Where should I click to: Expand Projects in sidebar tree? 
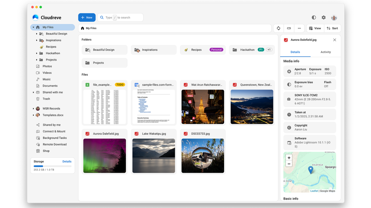pyautogui.click(x=37, y=60)
